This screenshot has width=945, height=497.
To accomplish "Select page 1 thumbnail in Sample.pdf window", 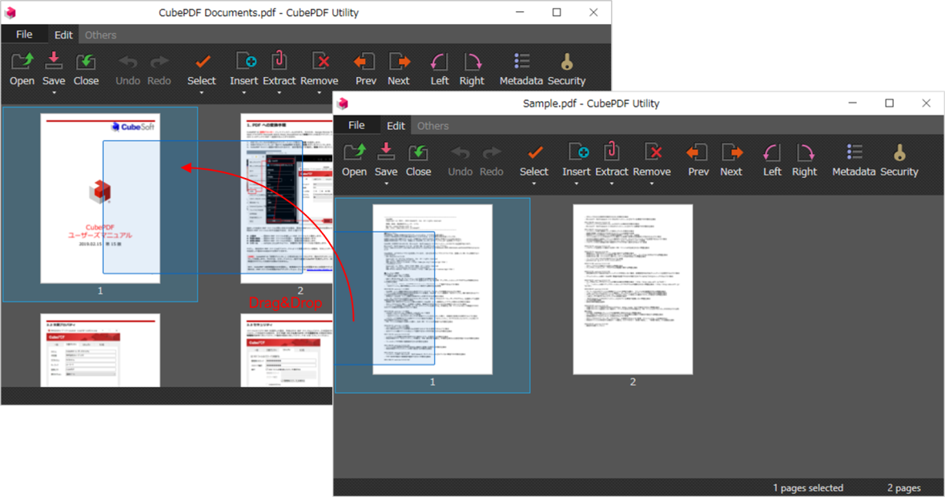I will coord(432,289).
